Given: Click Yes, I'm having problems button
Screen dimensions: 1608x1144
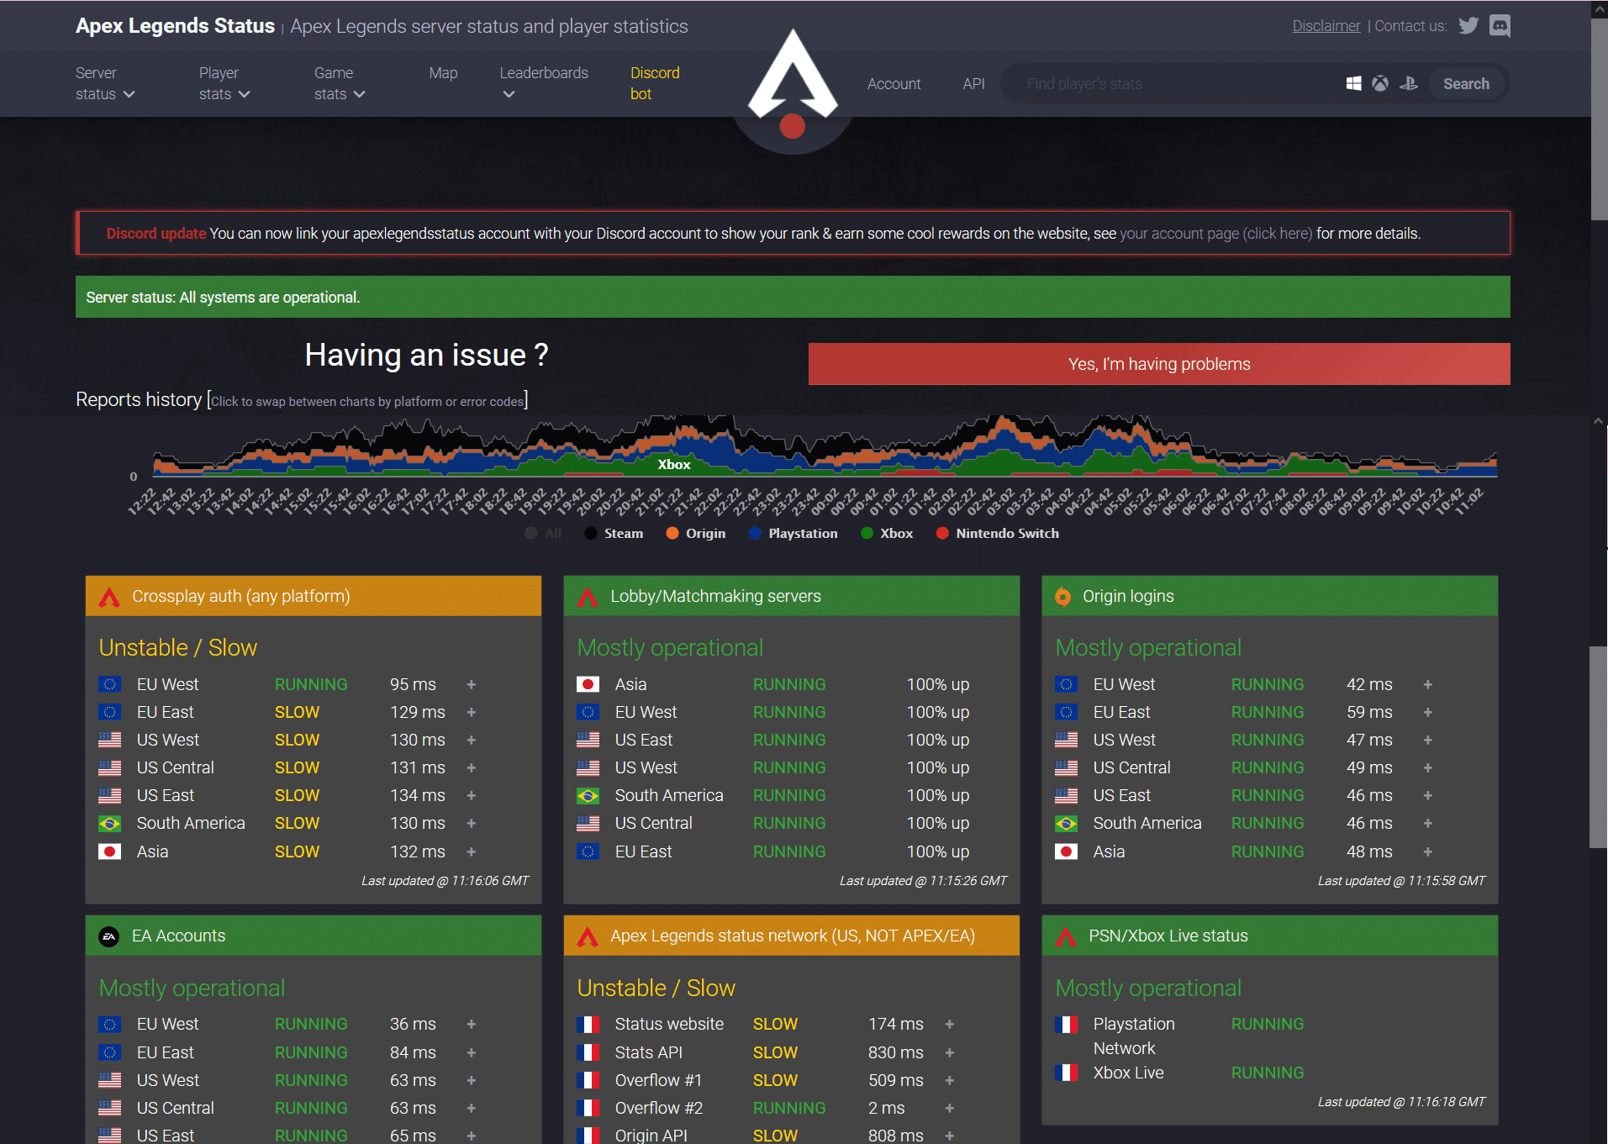Looking at the screenshot, I should pyautogui.click(x=1159, y=364).
